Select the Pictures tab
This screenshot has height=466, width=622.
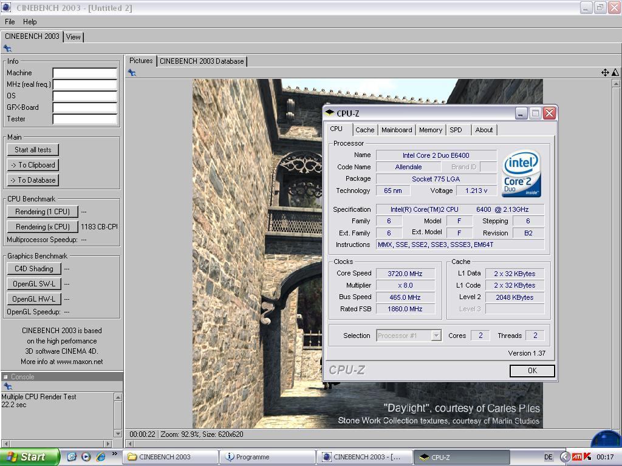click(x=141, y=61)
